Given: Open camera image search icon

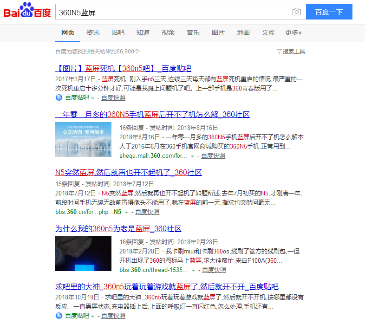Looking at the screenshot, I should point(296,12).
